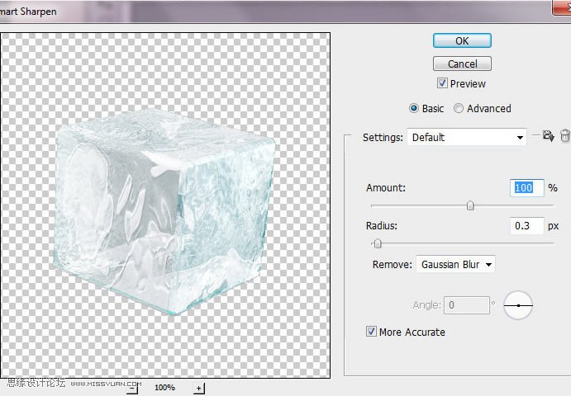
Task: Open the Remove dropdown showing Gaussian Blur
Action: (x=455, y=264)
